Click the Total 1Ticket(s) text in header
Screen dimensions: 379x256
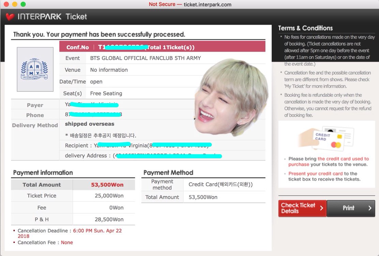170,47
